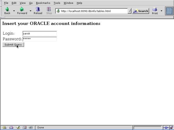The height and width of the screenshot is (130, 174).
Task: Click the page loading progress bar
Action: [147, 128]
